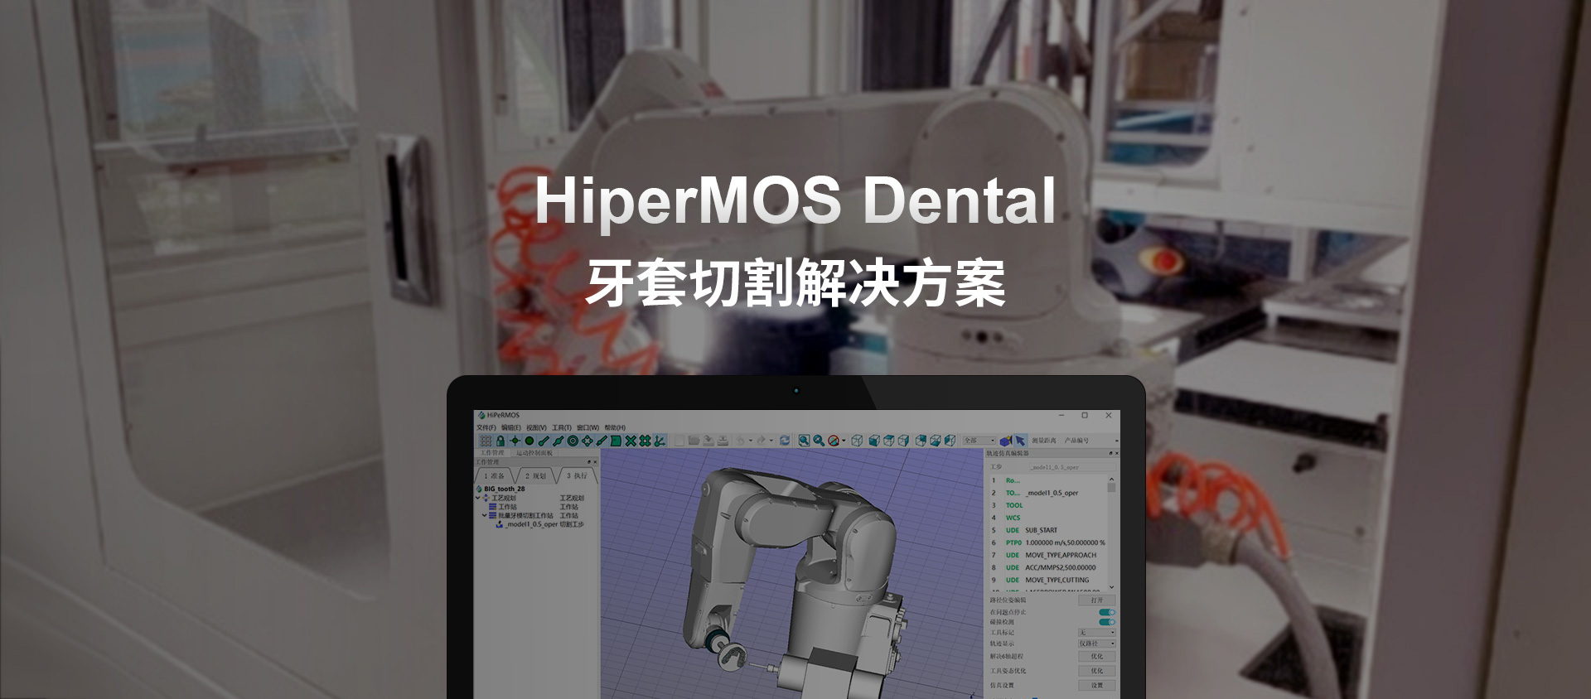Click the new document icon
1591x699 pixels.
click(x=679, y=441)
